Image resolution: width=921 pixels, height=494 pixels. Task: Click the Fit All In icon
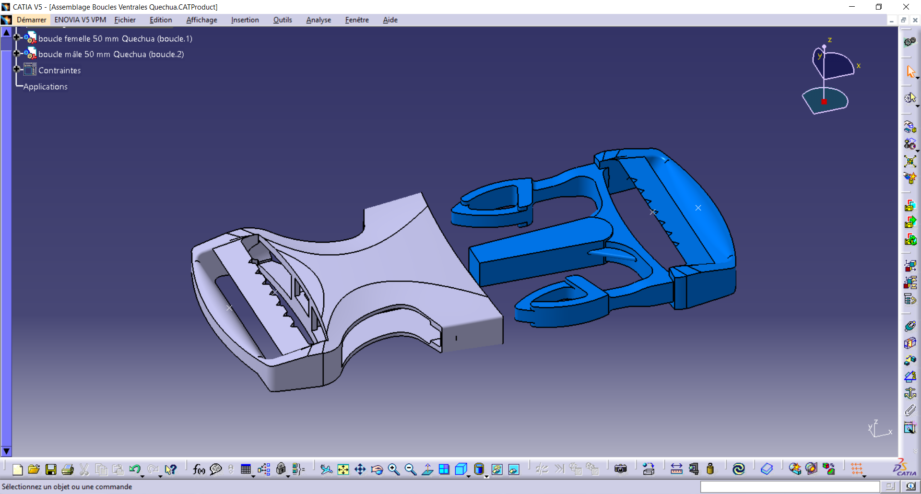pyautogui.click(x=343, y=470)
